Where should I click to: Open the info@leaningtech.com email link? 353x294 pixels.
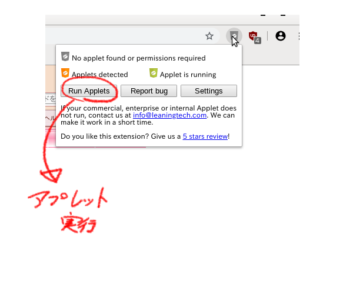pos(170,115)
